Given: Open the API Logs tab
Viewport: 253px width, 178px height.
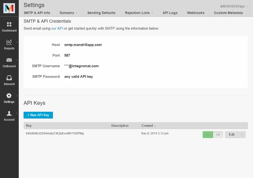Looking at the screenshot, I should (x=170, y=13).
